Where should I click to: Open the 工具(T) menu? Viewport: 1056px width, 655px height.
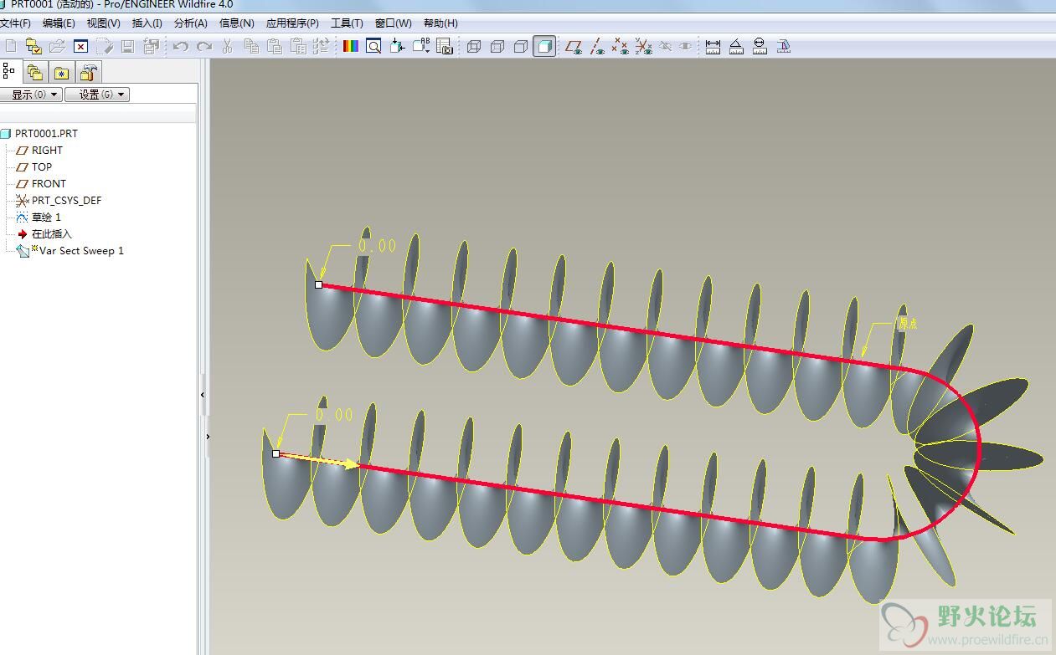pyautogui.click(x=347, y=23)
